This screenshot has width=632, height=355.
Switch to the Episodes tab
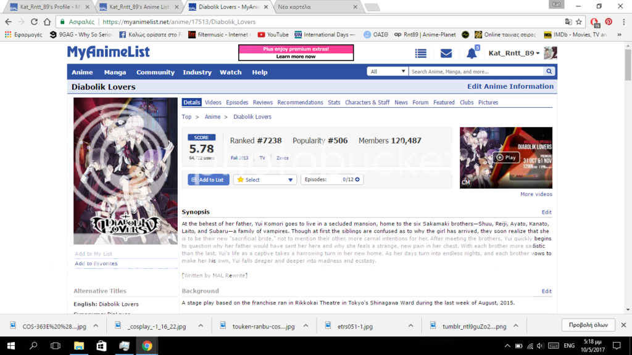pos(237,103)
